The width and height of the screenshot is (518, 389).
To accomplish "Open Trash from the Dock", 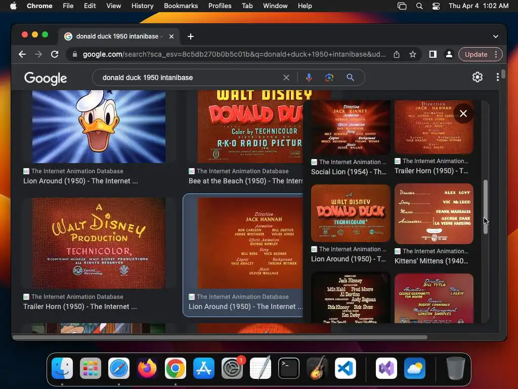I will [x=456, y=368].
